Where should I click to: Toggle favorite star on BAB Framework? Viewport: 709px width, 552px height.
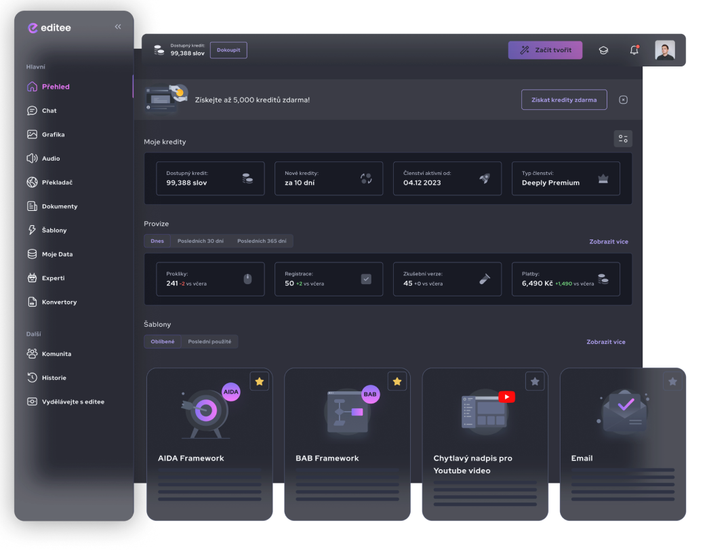tap(397, 382)
